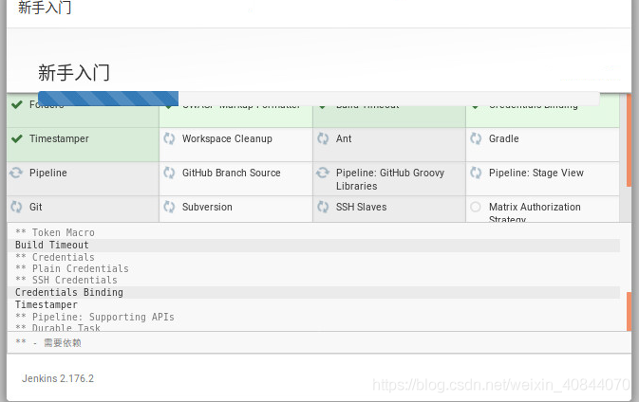Click the empty pending circle for Matrix Authorization Strategy
The image size is (639, 402).
(476, 207)
